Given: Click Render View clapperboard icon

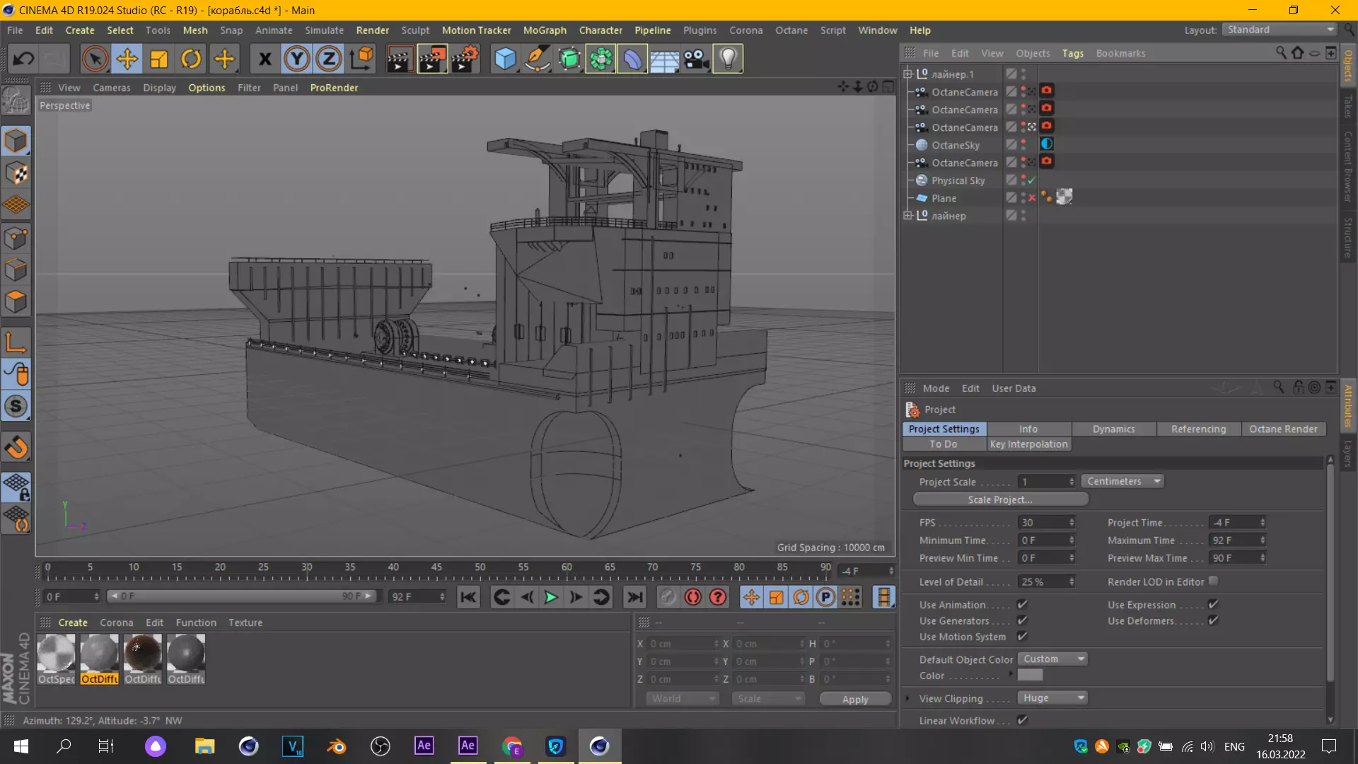Looking at the screenshot, I should [400, 59].
